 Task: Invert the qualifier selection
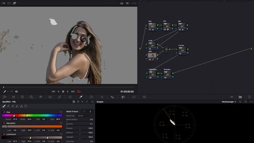(x=26, y=106)
